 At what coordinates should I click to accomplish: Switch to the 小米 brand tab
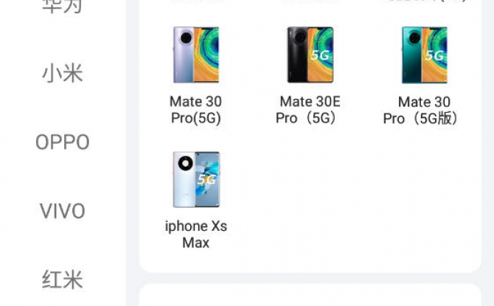pyautogui.click(x=63, y=73)
